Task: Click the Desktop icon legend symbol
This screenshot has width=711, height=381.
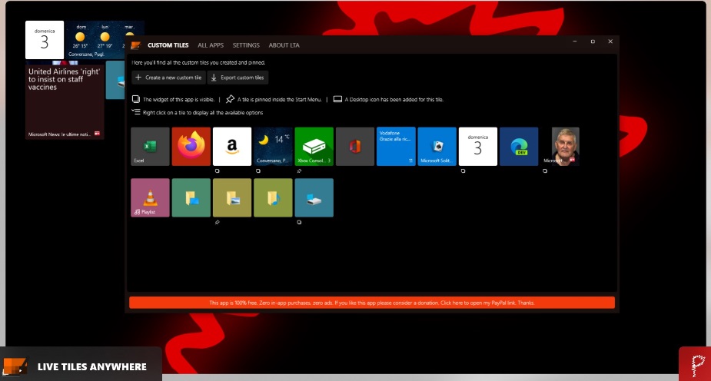Action: tap(337, 99)
